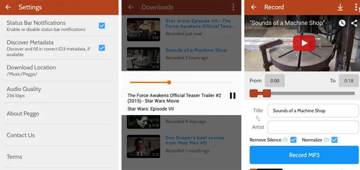Click the now-playing track title text
Image resolution: width=360 pixels, height=170 pixels.
tap(174, 98)
